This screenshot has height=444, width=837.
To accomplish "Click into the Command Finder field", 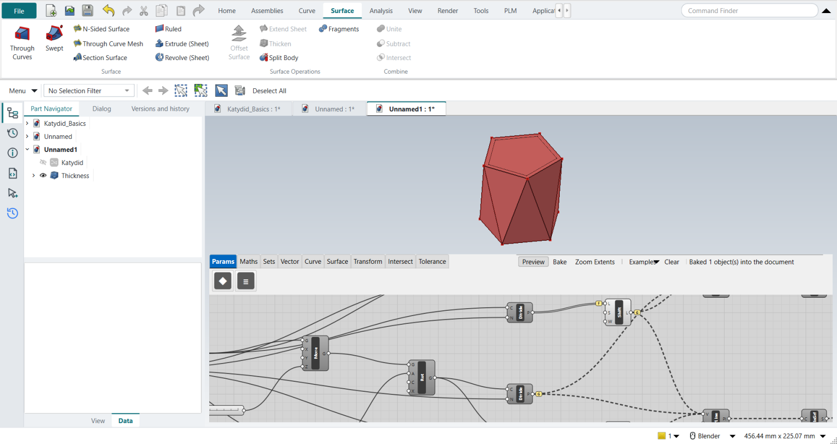I will 750,10.
